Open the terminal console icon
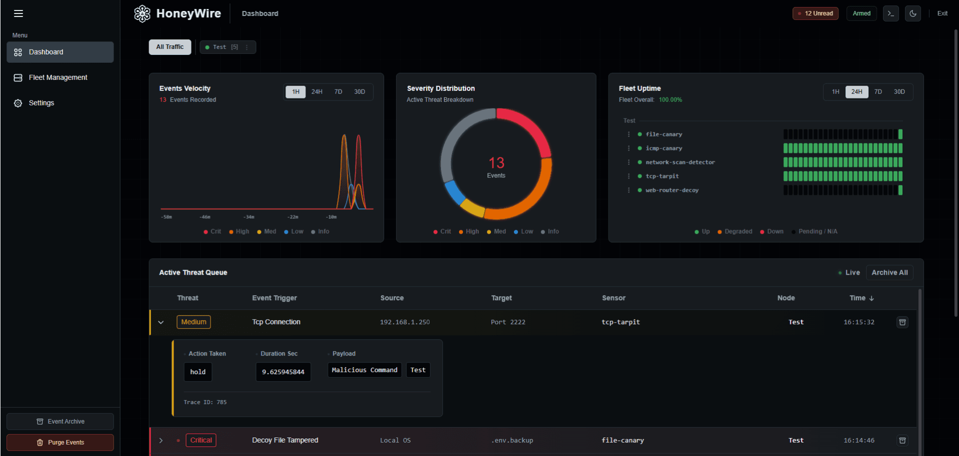Image resolution: width=959 pixels, height=456 pixels. [890, 13]
